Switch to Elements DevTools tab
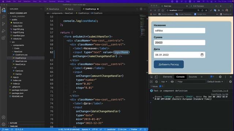This screenshot has height=131, width=234. point(167,77)
